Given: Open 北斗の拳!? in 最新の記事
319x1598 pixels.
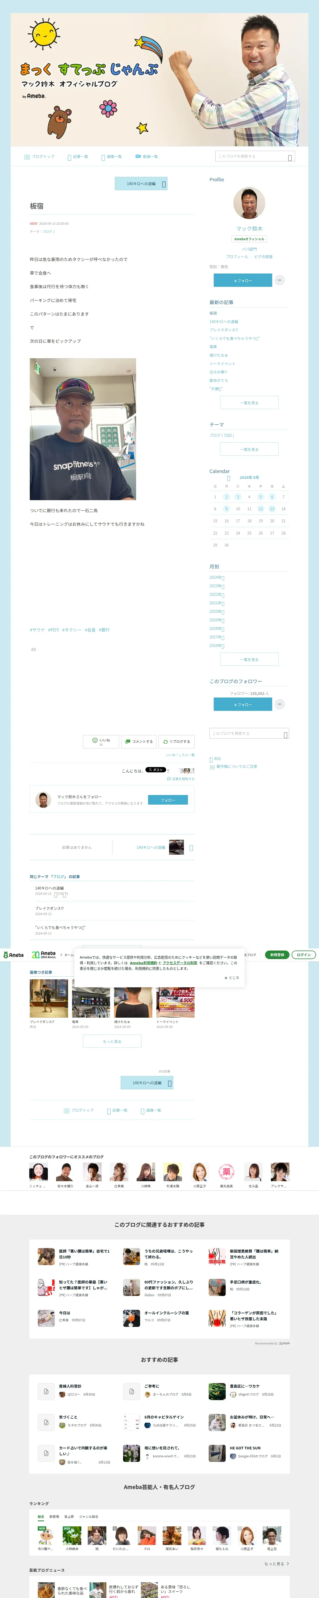Looking at the screenshot, I should 219,372.
